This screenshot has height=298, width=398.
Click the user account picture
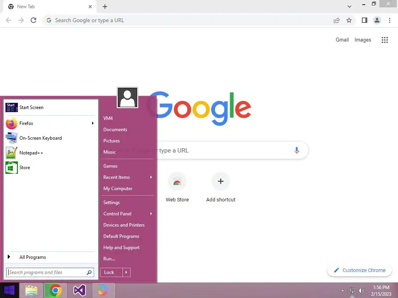[127, 97]
